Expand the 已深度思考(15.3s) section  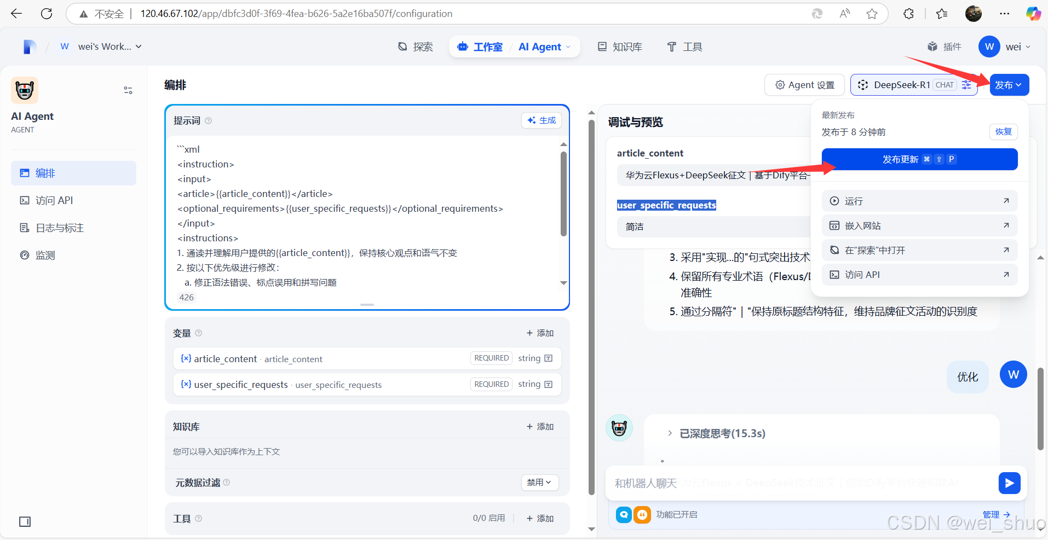[x=716, y=433]
